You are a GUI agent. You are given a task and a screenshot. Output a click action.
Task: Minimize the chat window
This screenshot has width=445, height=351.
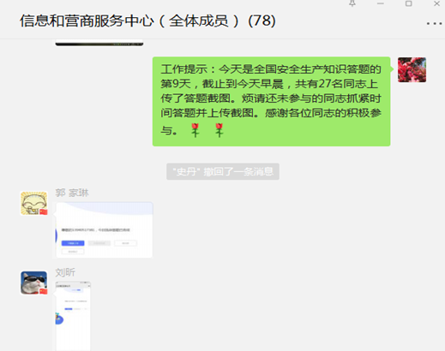380,3
